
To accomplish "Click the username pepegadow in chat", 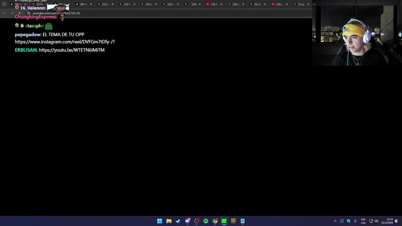I will click(x=28, y=35).
